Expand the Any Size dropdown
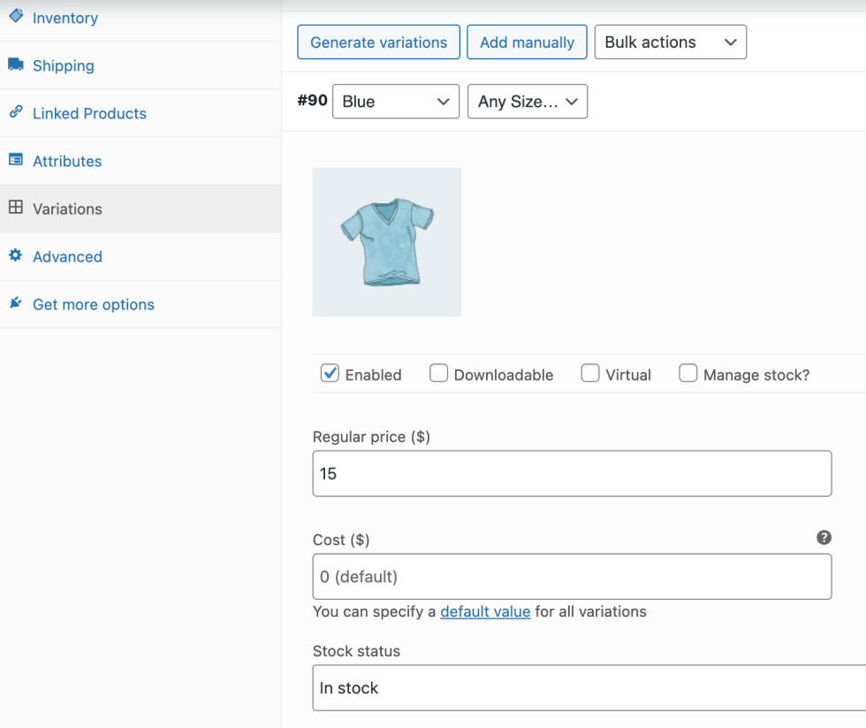This screenshot has width=866, height=728. coord(527,102)
